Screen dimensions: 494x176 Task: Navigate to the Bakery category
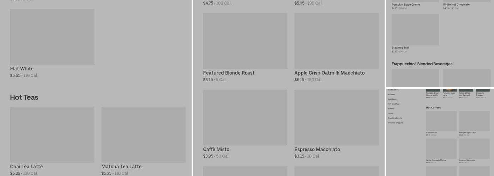(391, 109)
